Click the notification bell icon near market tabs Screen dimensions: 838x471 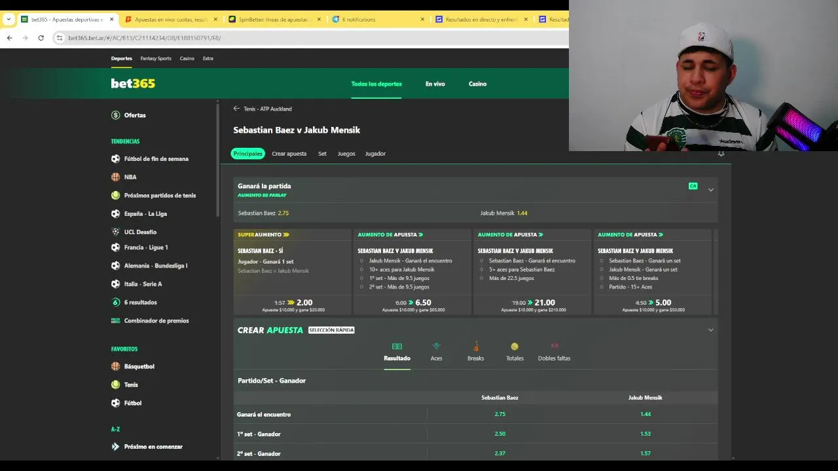click(721, 154)
